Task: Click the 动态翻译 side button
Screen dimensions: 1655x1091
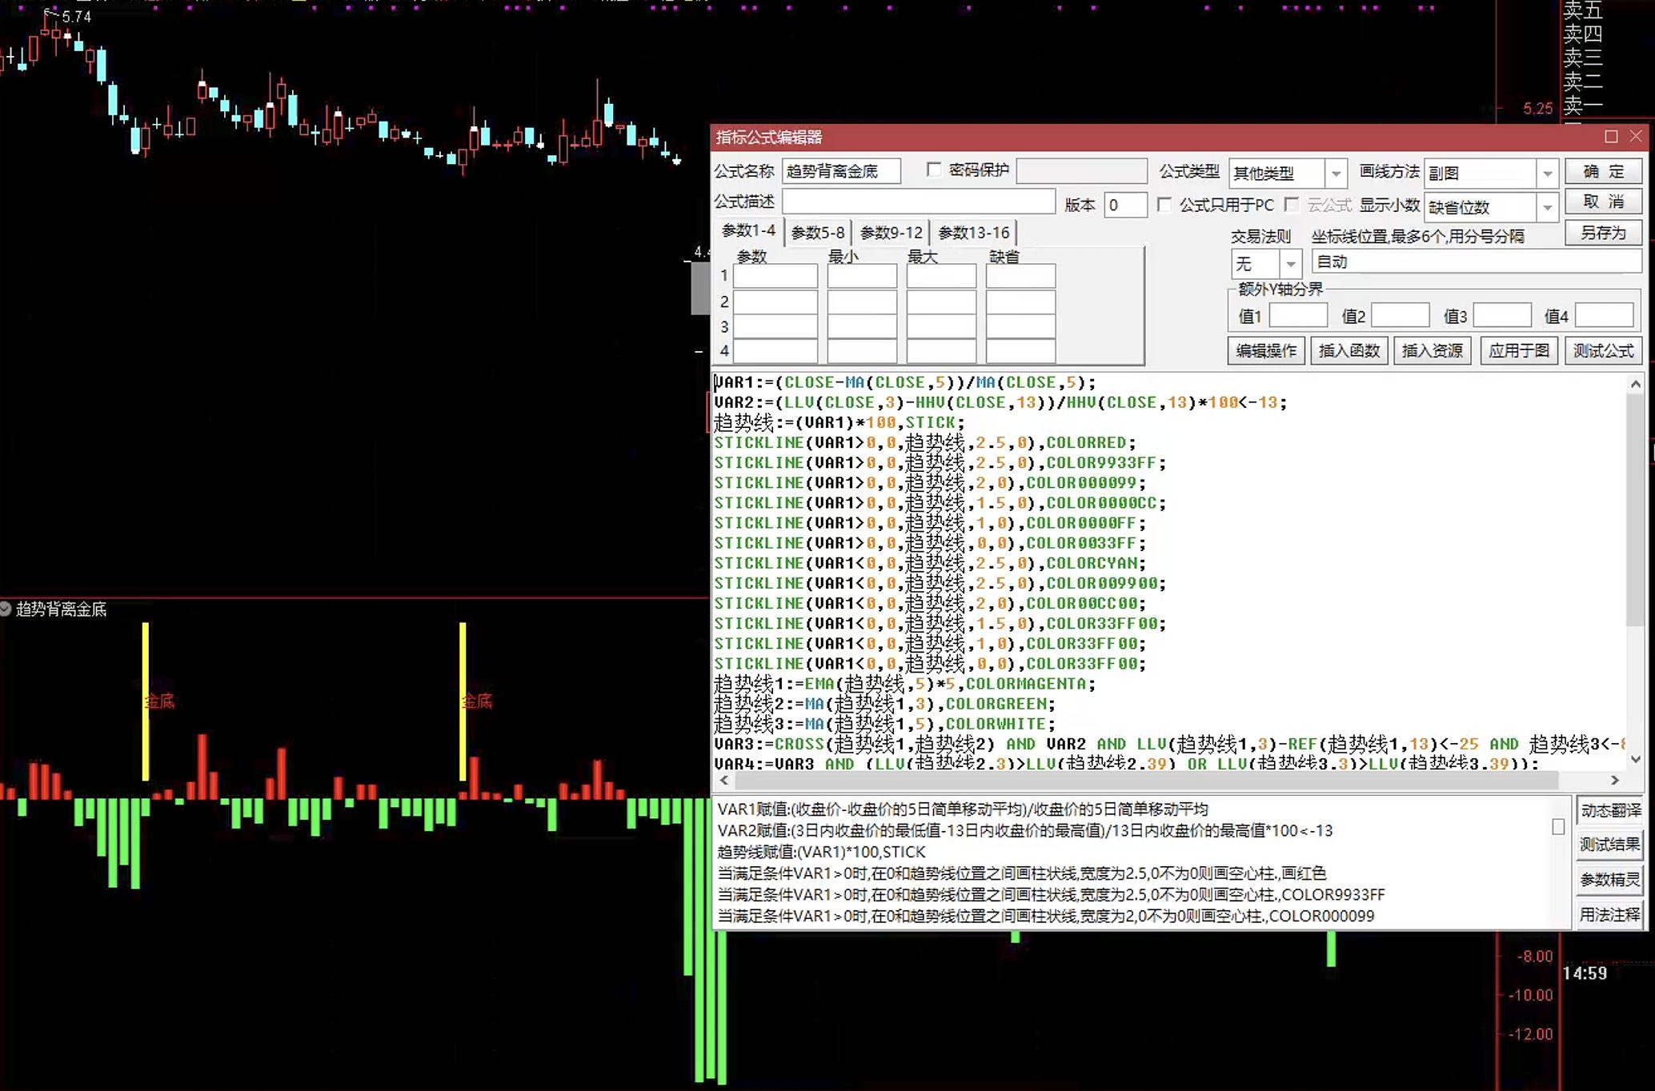Action: 1609,810
